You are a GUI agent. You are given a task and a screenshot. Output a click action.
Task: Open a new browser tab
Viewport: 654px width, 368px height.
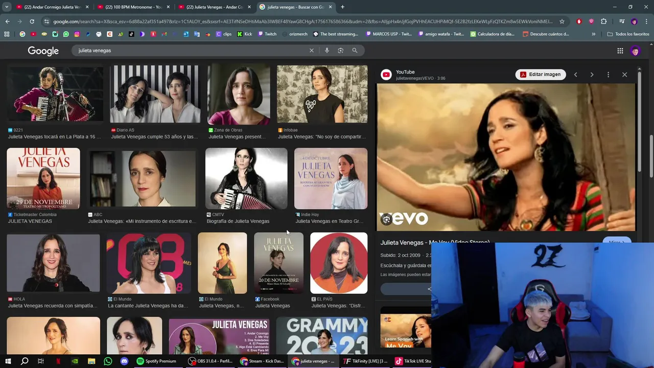(x=342, y=7)
